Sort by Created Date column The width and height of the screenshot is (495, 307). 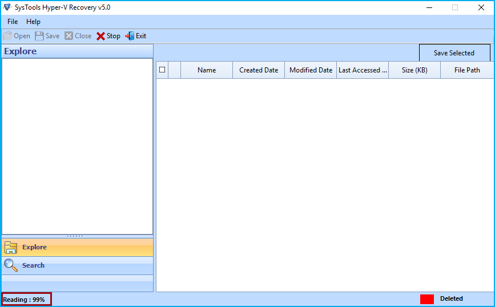tap(259, 70)
